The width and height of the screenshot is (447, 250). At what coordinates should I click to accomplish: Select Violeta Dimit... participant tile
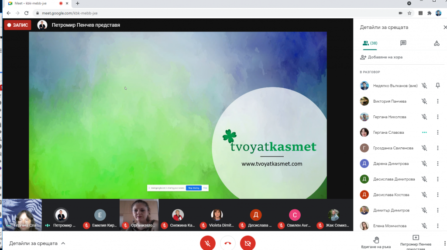217,215
